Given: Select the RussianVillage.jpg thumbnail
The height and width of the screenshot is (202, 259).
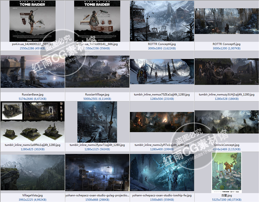Looking at the screenshot, I should 97,71.
